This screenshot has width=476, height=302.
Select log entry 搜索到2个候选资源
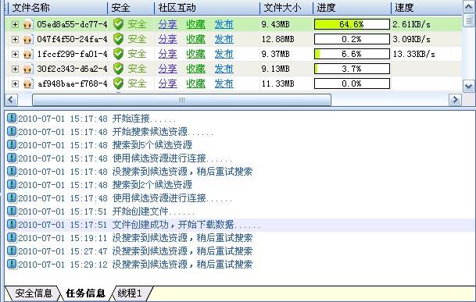(x=241, y=185)
